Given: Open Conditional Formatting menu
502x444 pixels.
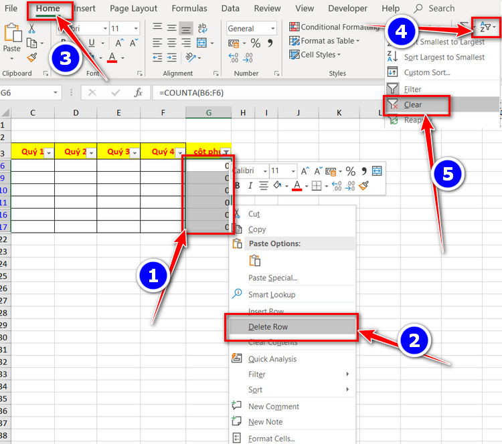Looking at the screenshot, I should [335, 27].
